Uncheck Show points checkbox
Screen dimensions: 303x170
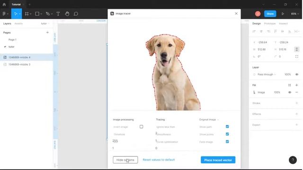click(x=227, y=134)
